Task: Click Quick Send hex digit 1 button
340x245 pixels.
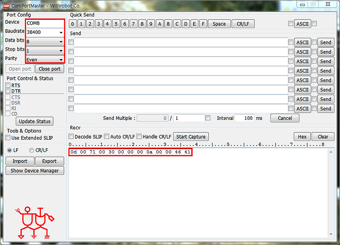Action: (x=81, y=24)
